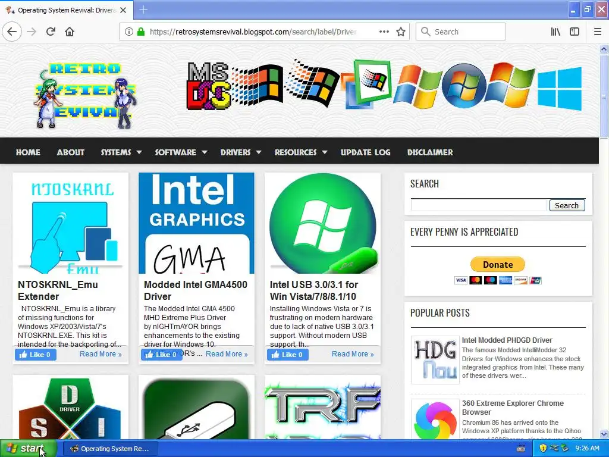Open the NTOSKRNL_Emu Extender post title
Screen dimensions: 609x457
click(58, 290)
